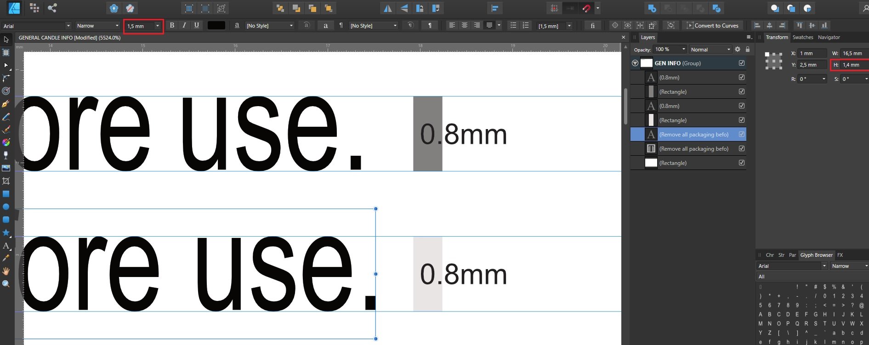This screenshot has height=345, width=869.
Task: Switch to the Swatches tab
Action: click(802, 37)
